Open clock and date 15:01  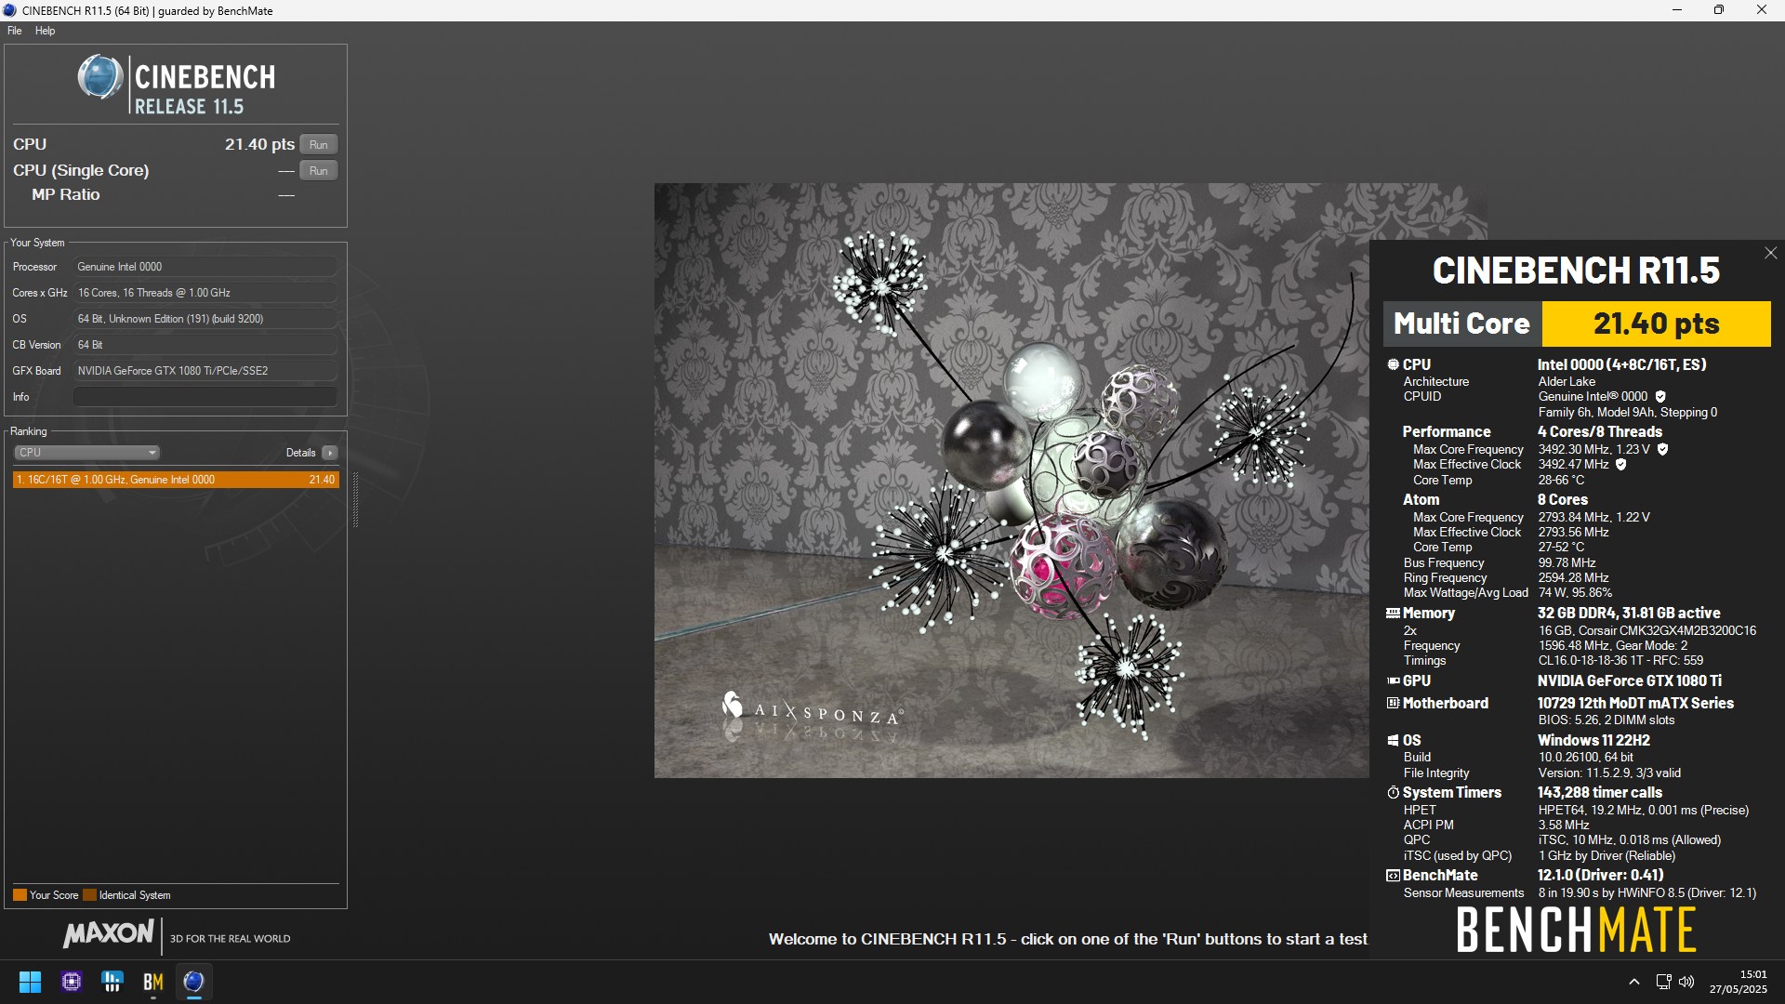1738,982
